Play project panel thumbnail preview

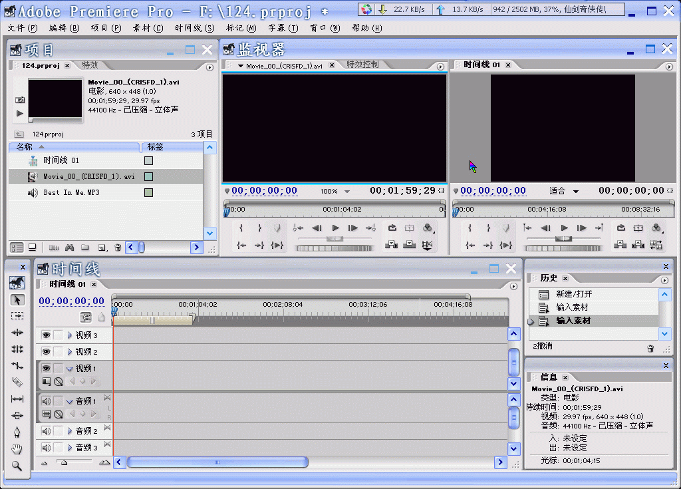click(19, 114)
